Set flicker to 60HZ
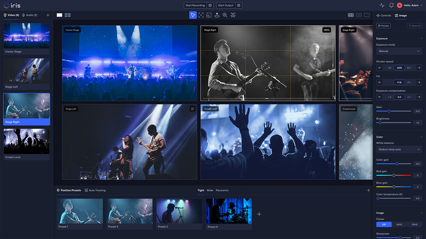Screen dimensions: 426x239 pos(399,224)
